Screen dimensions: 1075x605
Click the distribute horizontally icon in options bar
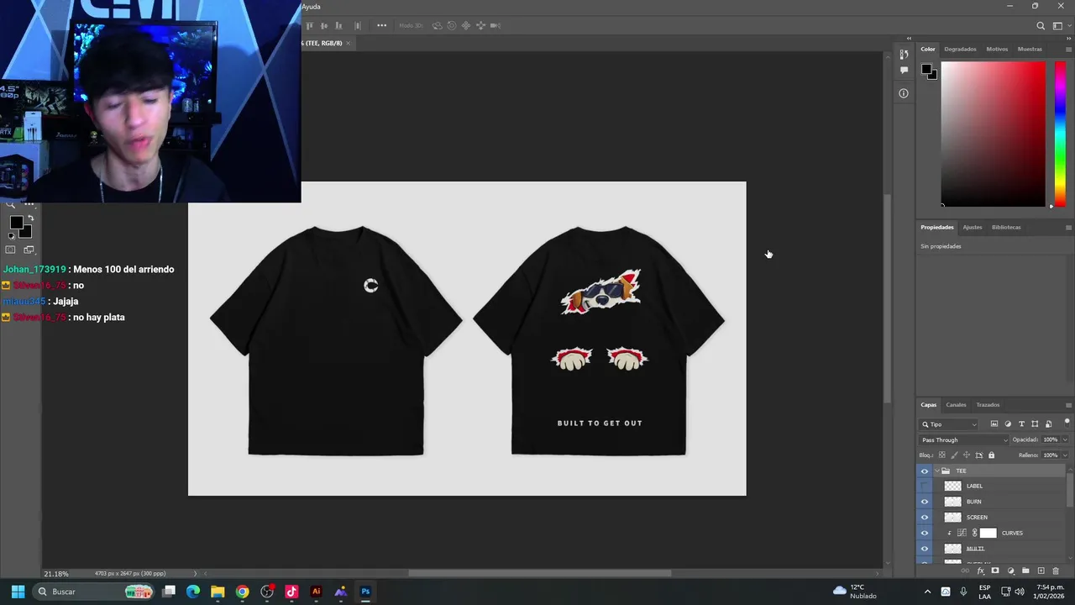[x=358, y=26]
